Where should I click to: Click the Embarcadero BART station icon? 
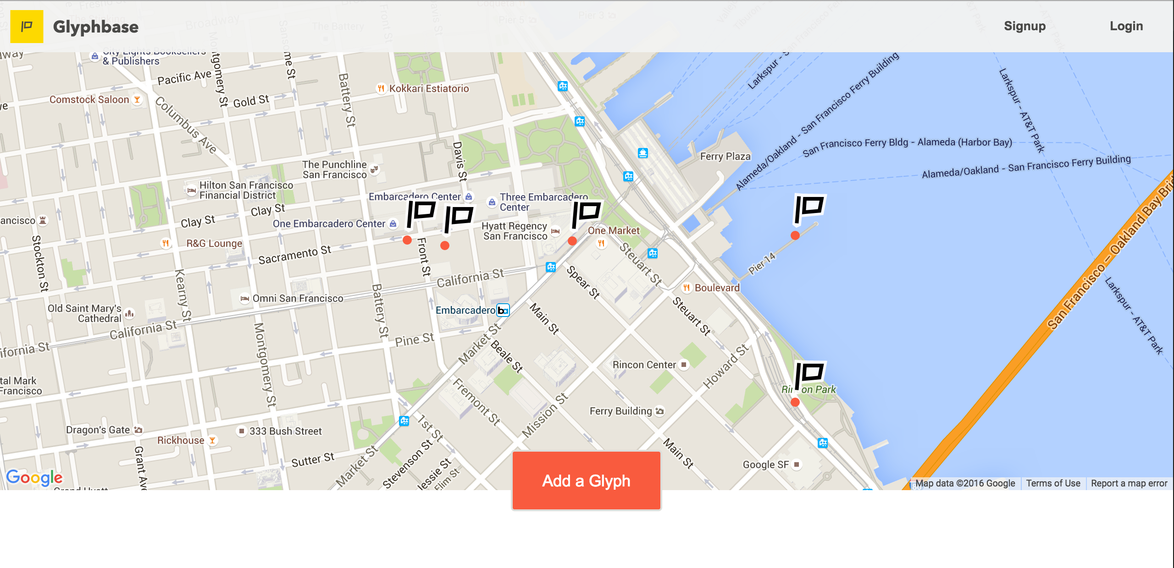pyautogui.click(x=503, y=311)
